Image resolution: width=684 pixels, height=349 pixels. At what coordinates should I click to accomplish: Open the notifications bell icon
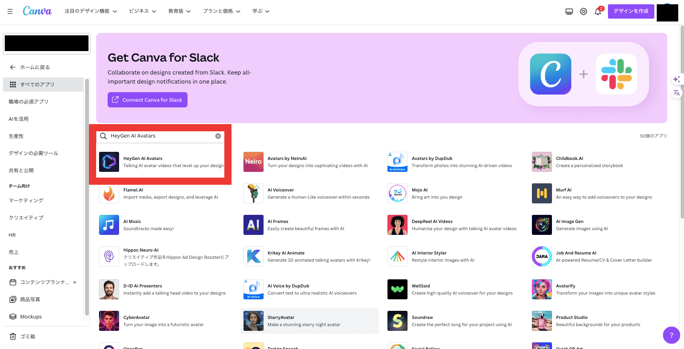click(x=598, y=11)
